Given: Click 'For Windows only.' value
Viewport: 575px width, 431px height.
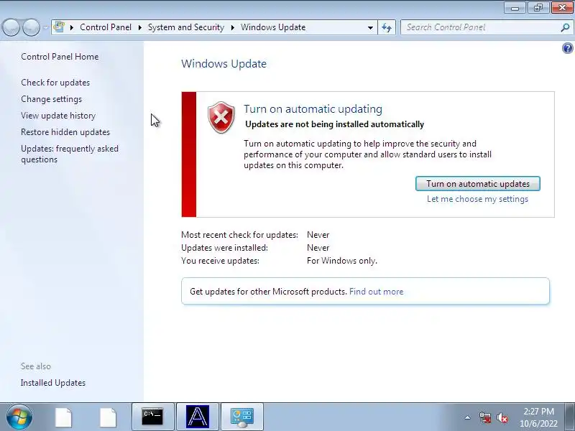Looking at the screenshot, I should tap(342, 261).
